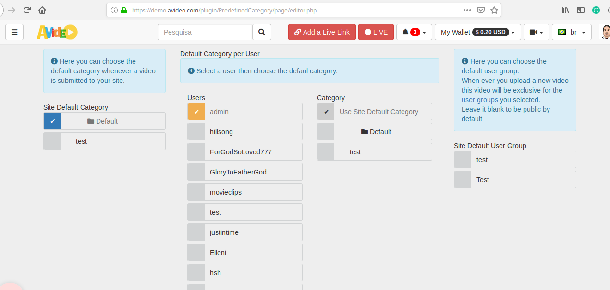Toggle Use Site Default Category option

coord(326,111)
